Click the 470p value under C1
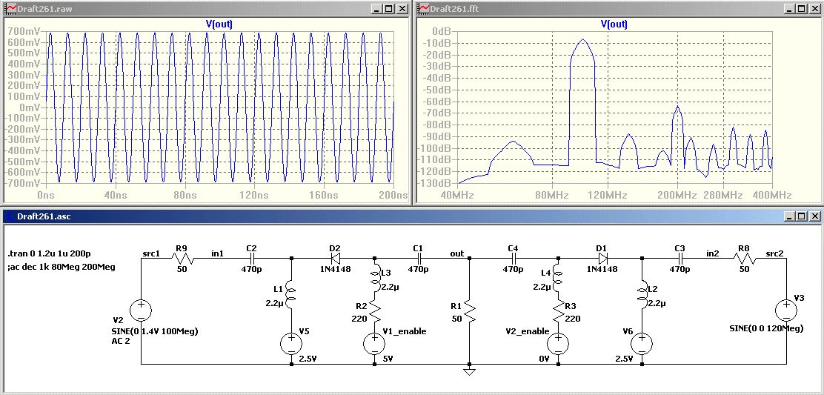The height and width of the screenshot is (395, 824). pos(419,270)
